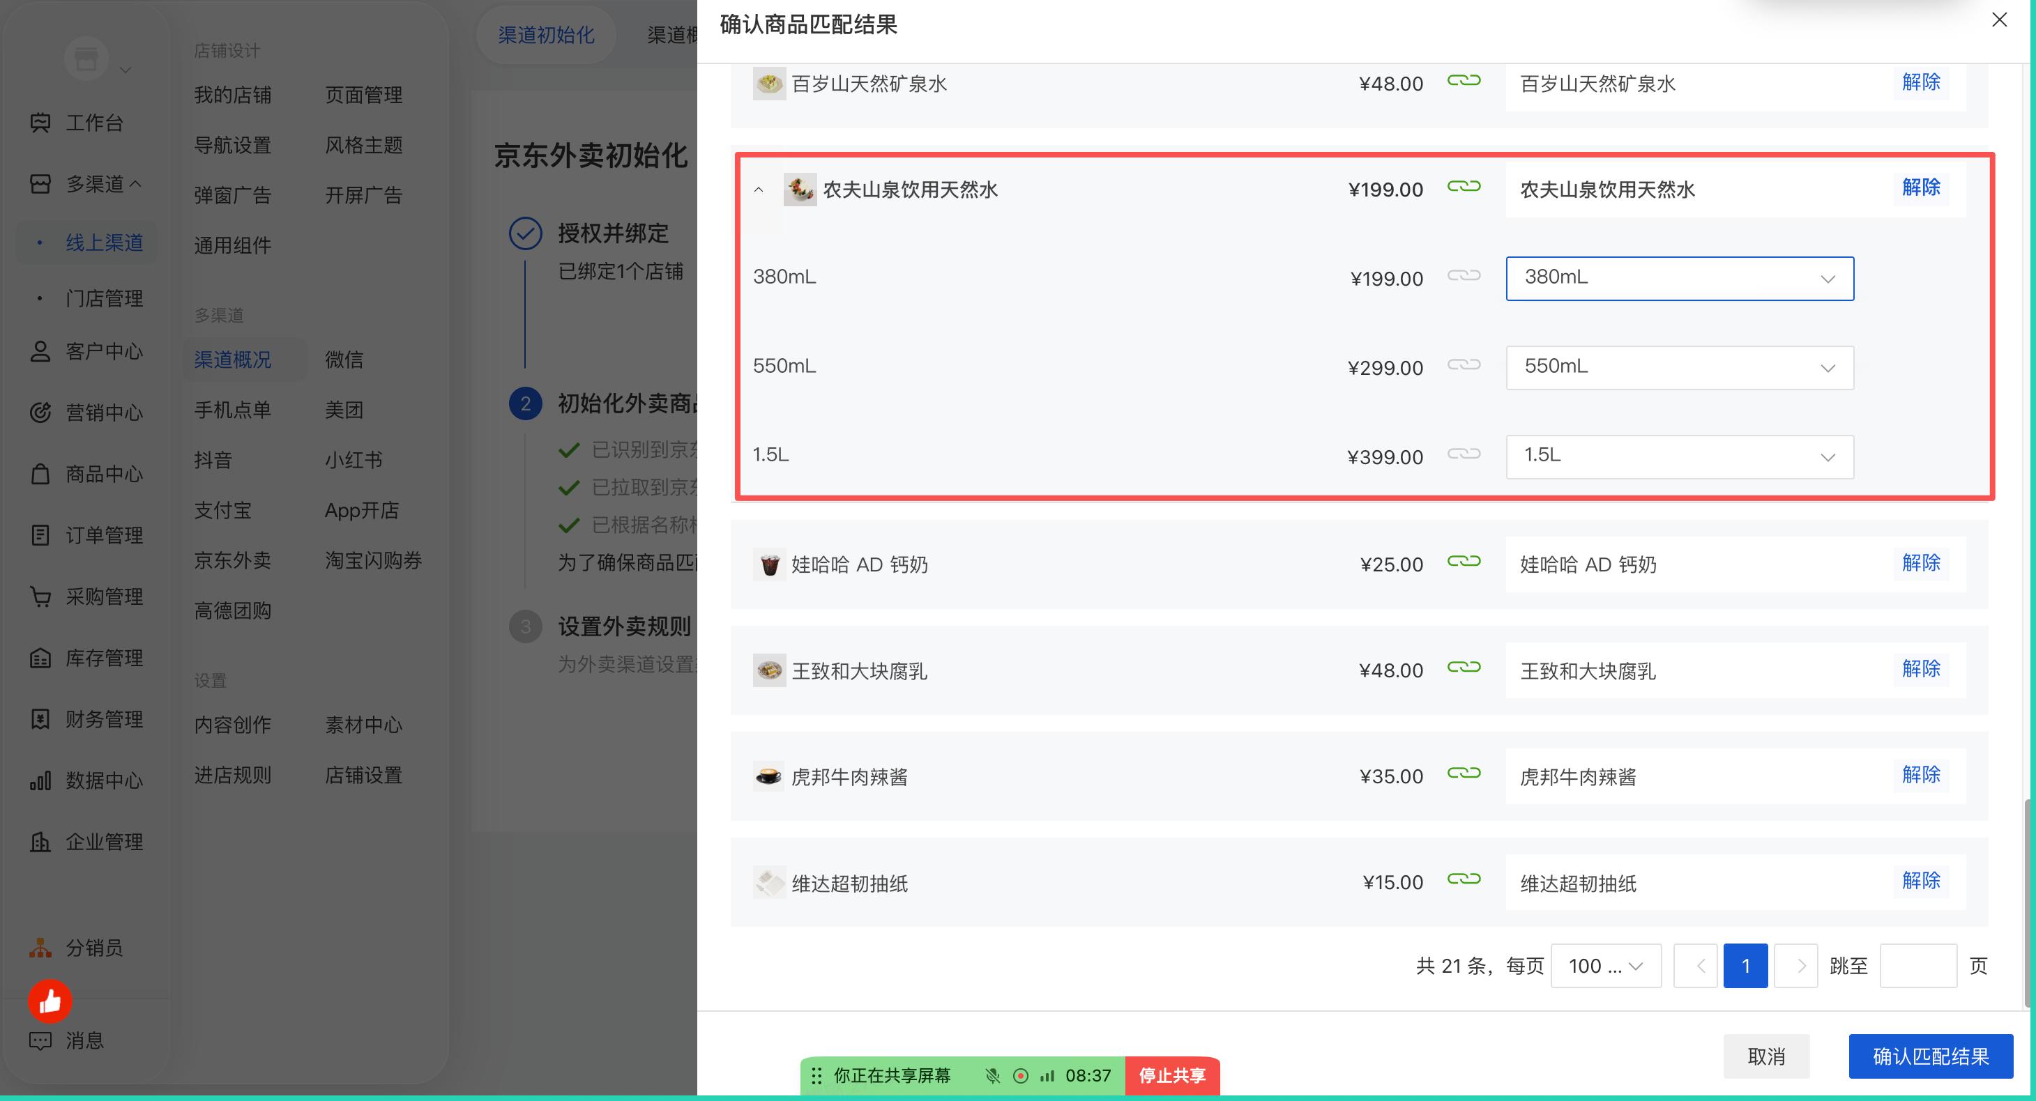This screenshot has height=1101, width=2036.
Task: Select page 1 in pagination
Action: coord(1745,965)
